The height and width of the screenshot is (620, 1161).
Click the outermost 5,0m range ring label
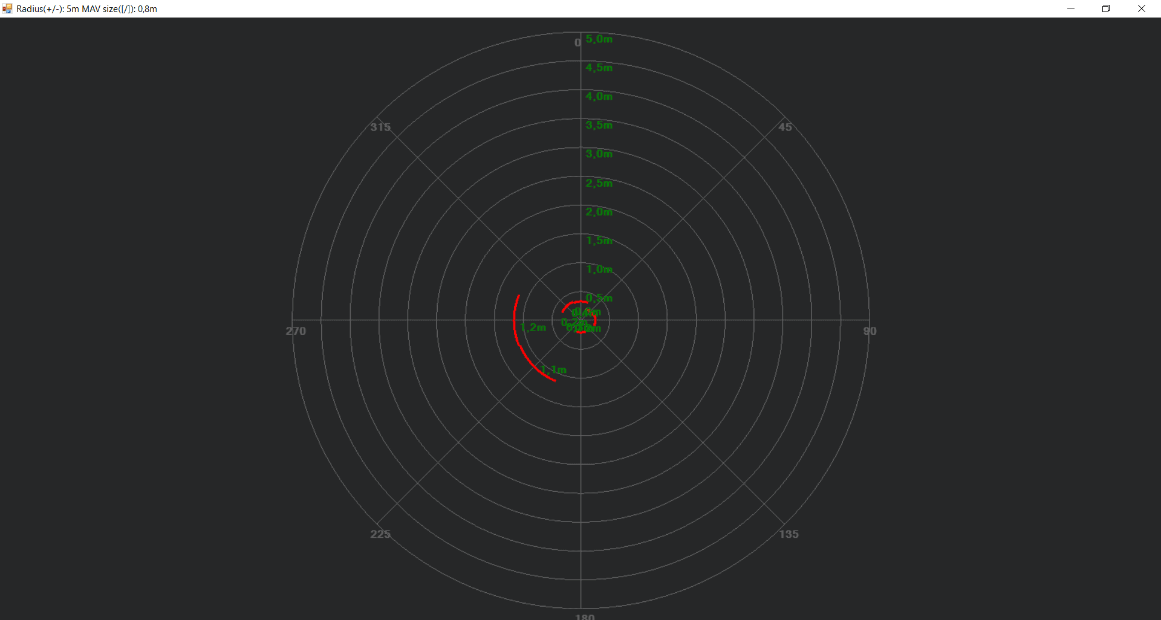tap(599, 39)
